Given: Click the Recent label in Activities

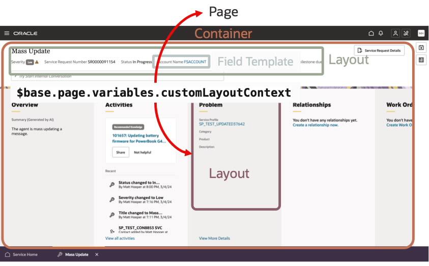Looking at the screenshot, I should [110, 171].
